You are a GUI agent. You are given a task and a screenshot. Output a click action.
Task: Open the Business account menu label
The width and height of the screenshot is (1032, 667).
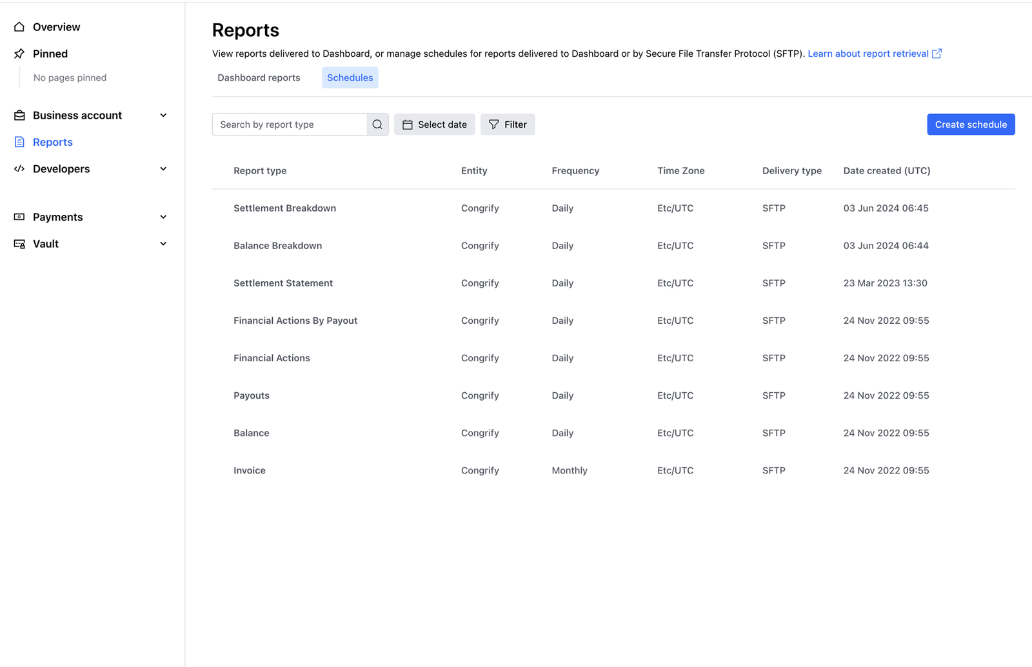(77, 115)
